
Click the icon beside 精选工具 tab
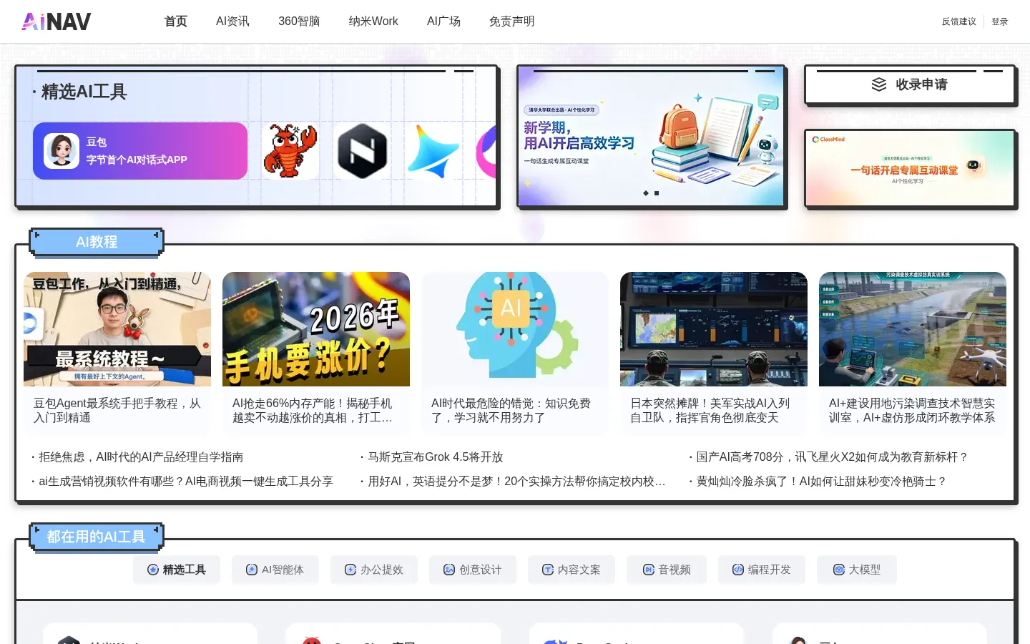pyautogui.click(x=153, y=570)
